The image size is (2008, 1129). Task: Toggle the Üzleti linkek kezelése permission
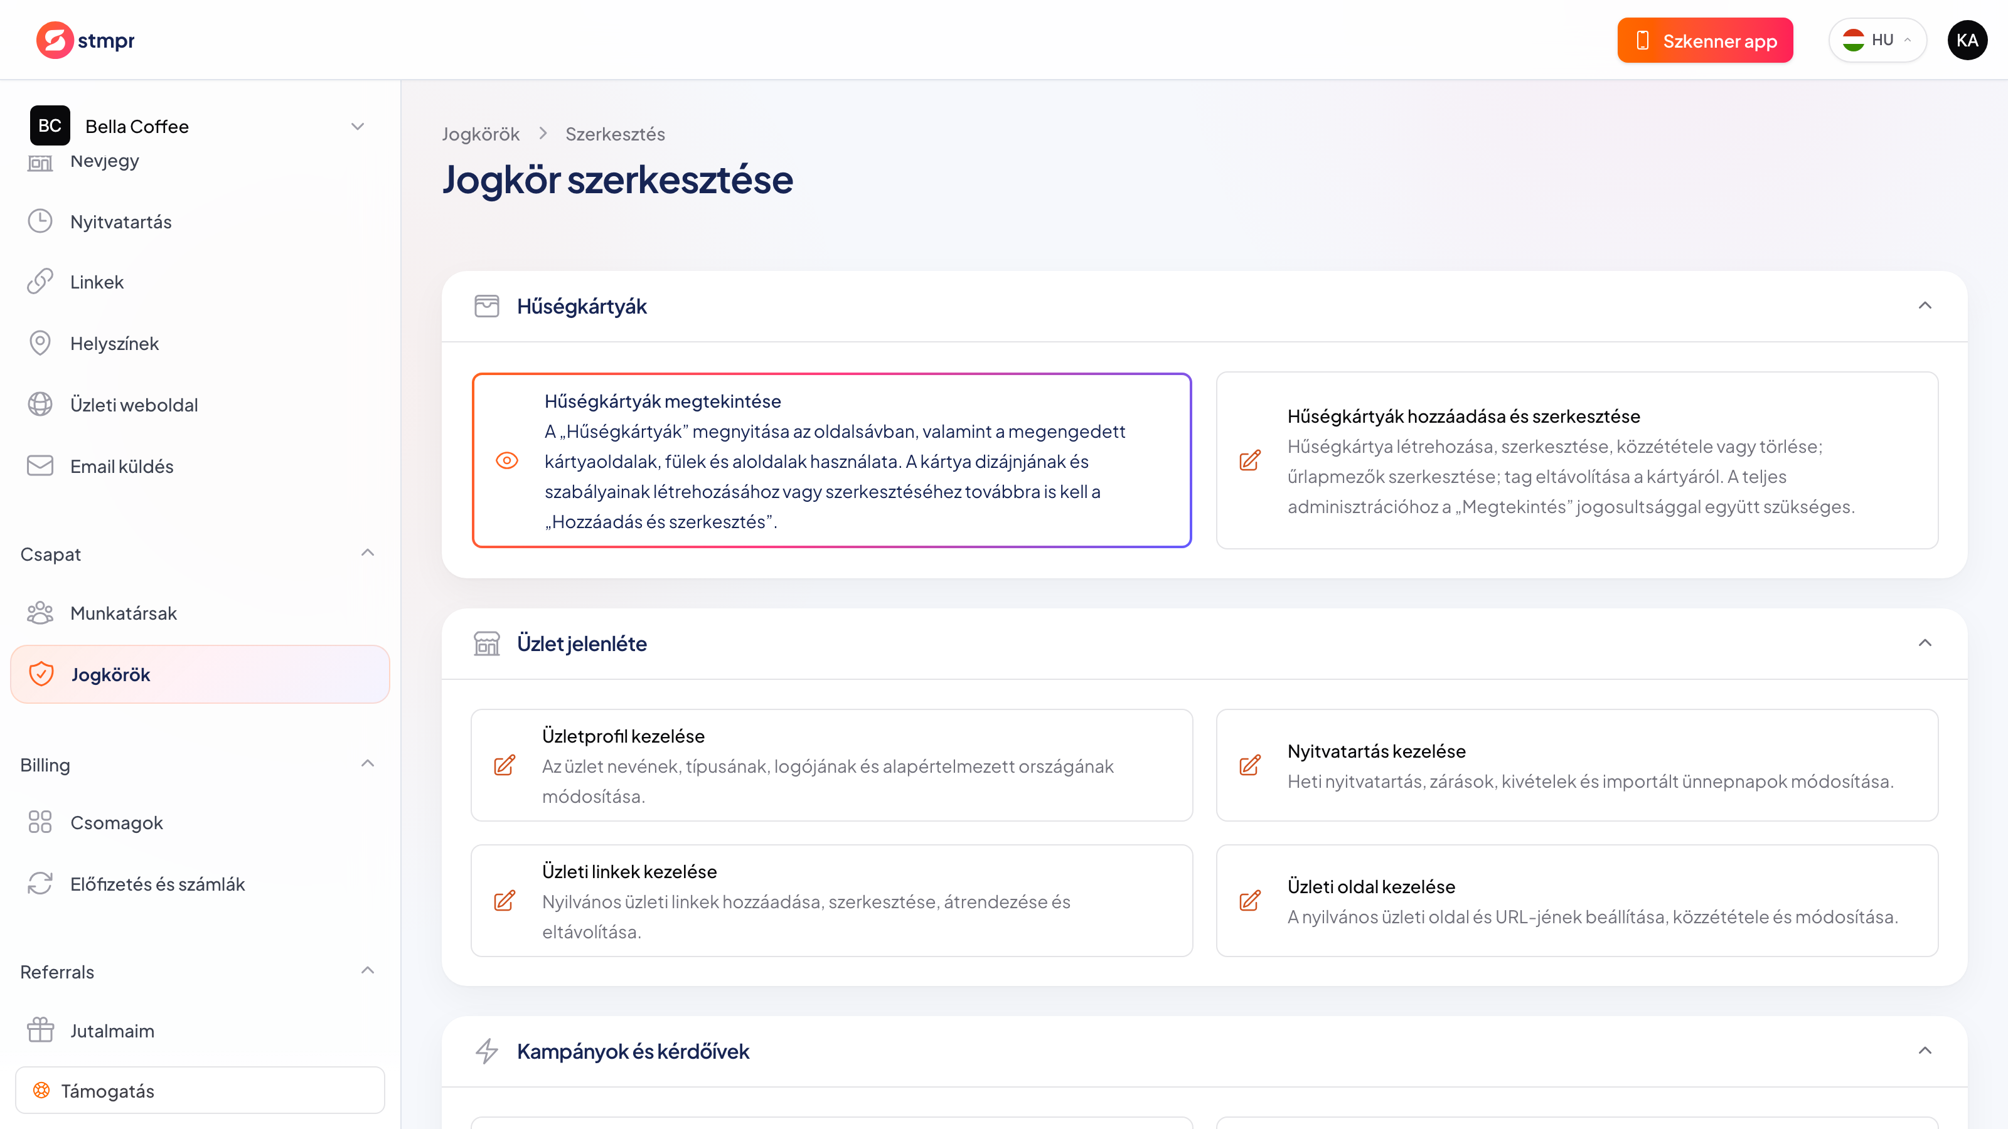pos(831,901)
